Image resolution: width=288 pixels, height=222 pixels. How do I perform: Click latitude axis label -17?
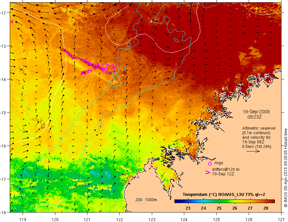tap(4, 179)
